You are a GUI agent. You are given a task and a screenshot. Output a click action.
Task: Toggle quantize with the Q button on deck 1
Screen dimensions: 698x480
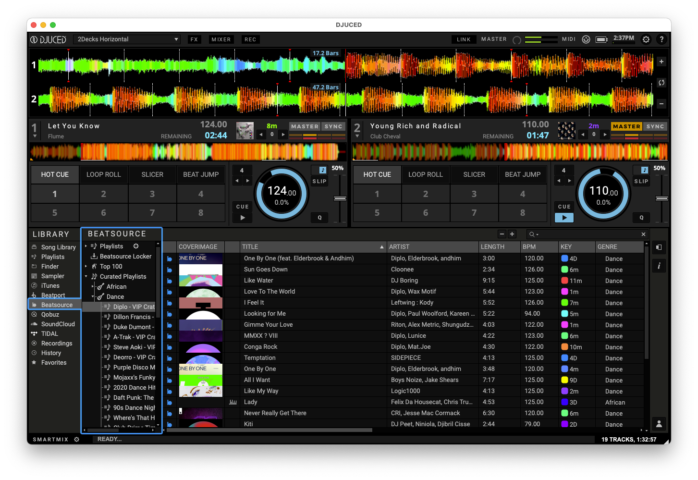point(319,217)
